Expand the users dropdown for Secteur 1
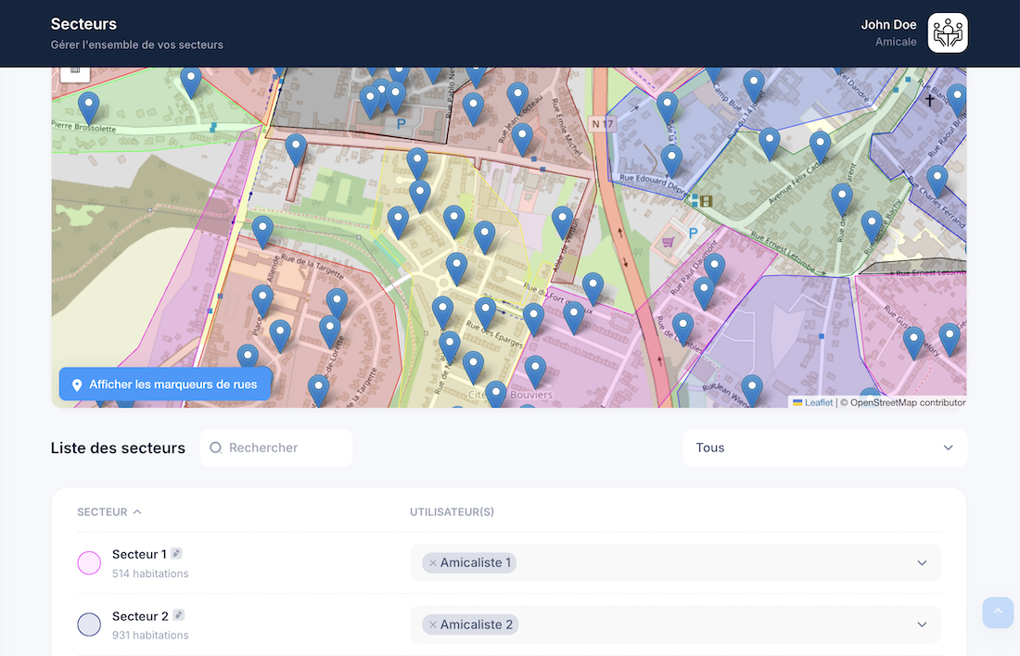 pyautogui.click(x=921, y=562)
